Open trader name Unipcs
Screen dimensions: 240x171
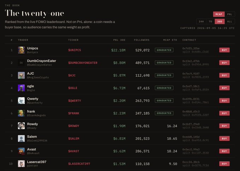[x=32, y=48]
